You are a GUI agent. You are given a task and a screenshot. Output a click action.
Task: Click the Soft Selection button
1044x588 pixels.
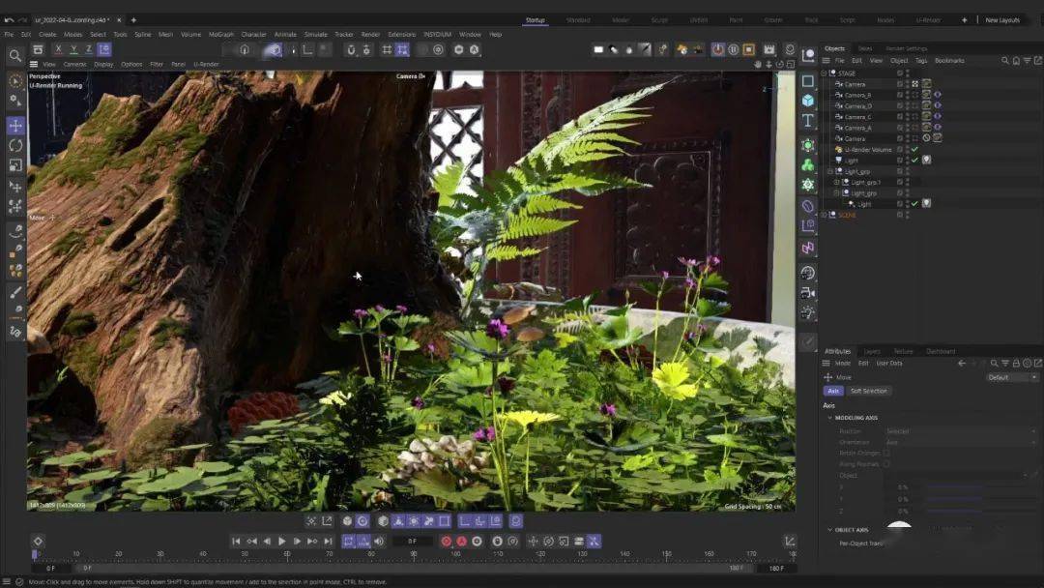(x=868, y=391)
